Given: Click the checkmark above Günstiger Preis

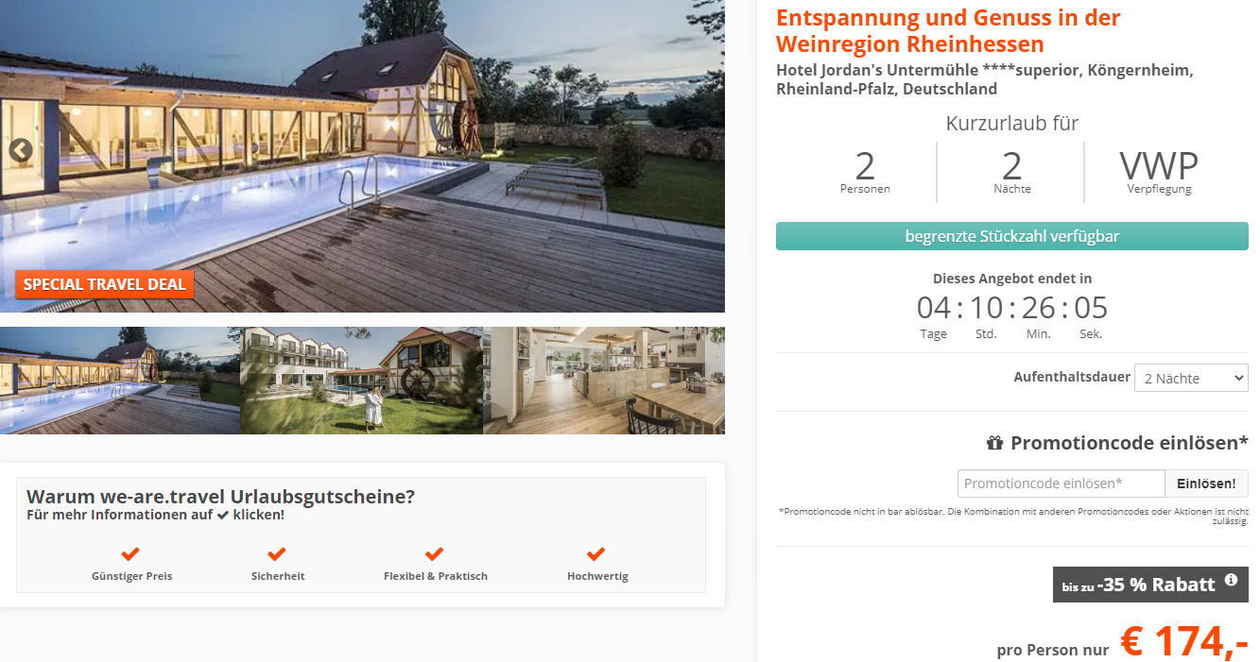Looking at the screenshot, I should [131, 553].
